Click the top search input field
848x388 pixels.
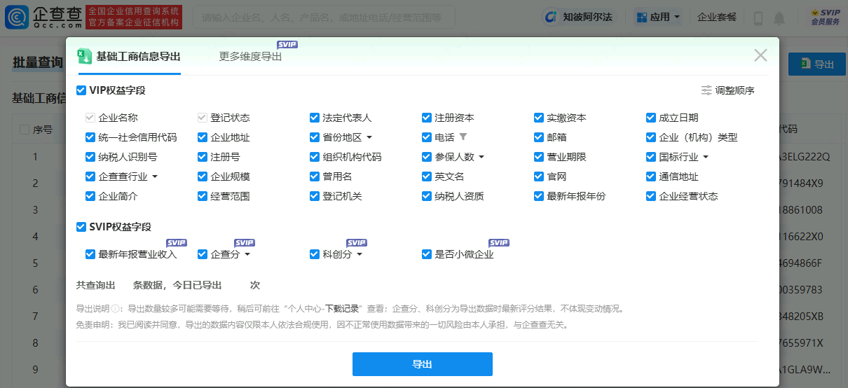pyautogui.click(x=324, y=18)
